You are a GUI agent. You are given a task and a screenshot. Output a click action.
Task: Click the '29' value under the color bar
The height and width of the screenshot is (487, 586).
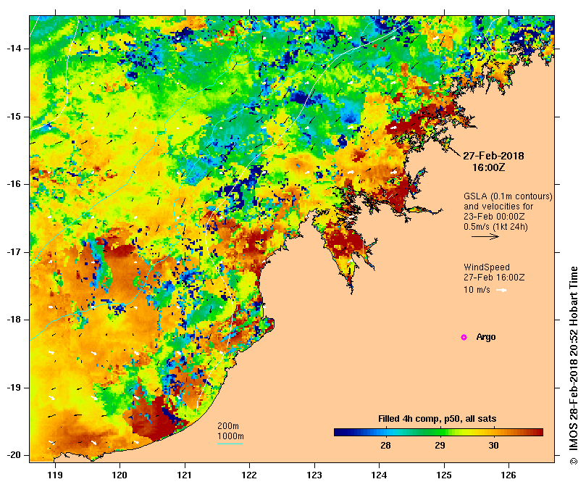tap(440, 445)
